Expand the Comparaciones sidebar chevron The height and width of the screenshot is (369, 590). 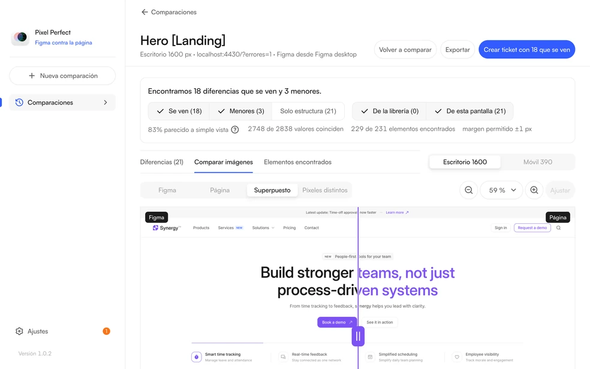(106, 103)
